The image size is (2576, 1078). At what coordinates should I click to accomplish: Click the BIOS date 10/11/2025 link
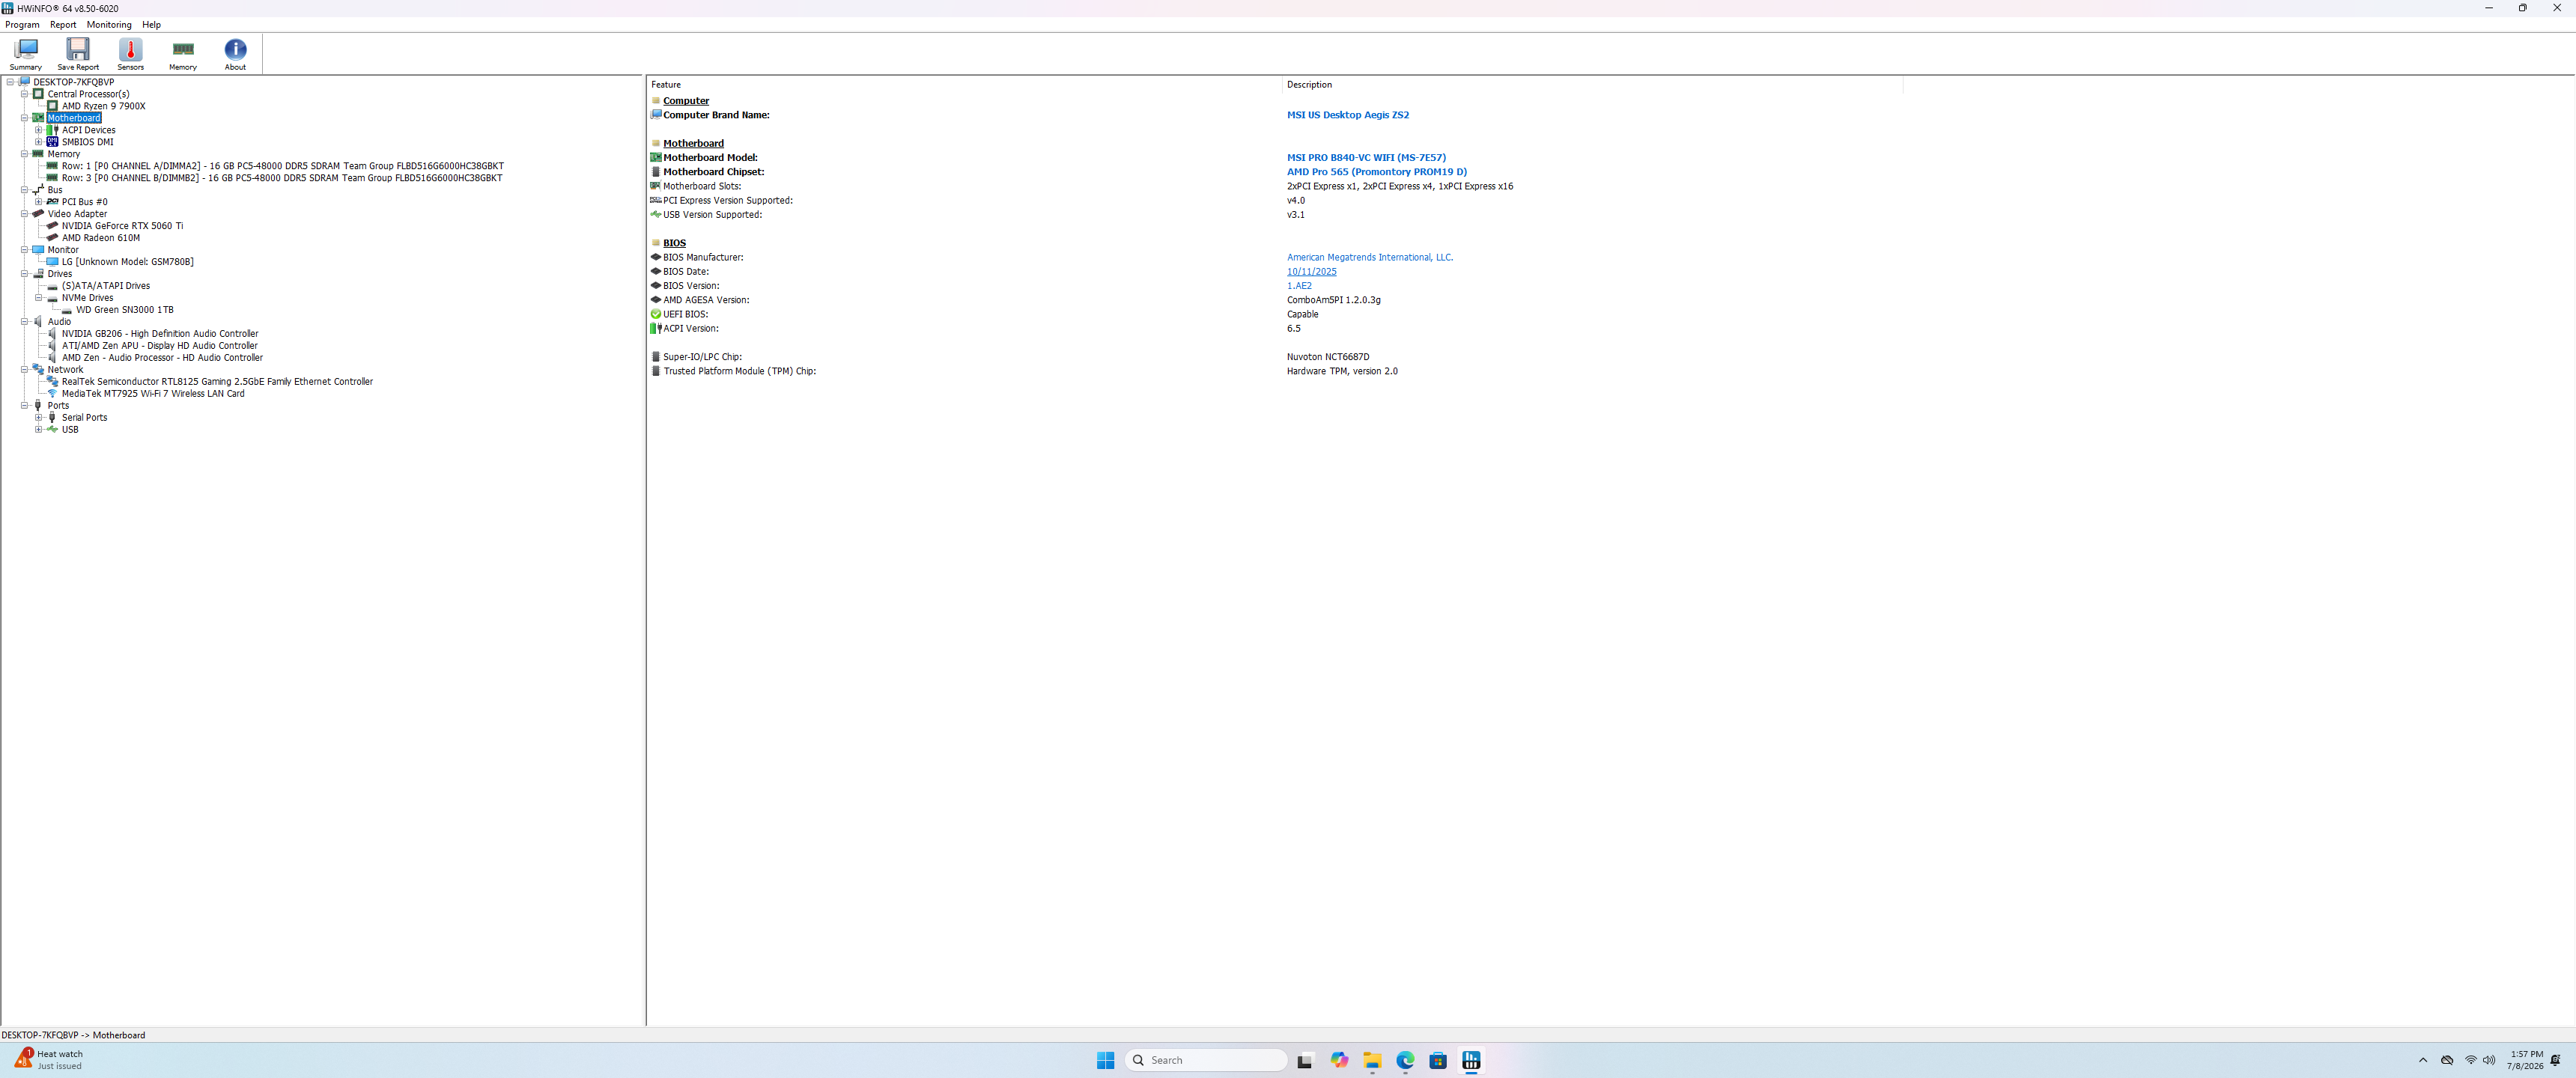(x=1311, y=272)
